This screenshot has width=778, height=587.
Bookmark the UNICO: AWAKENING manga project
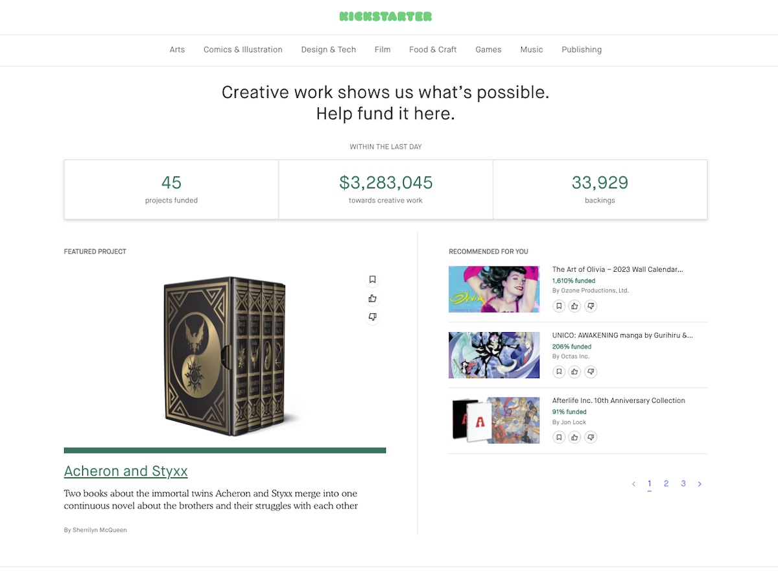click(559, 372)
